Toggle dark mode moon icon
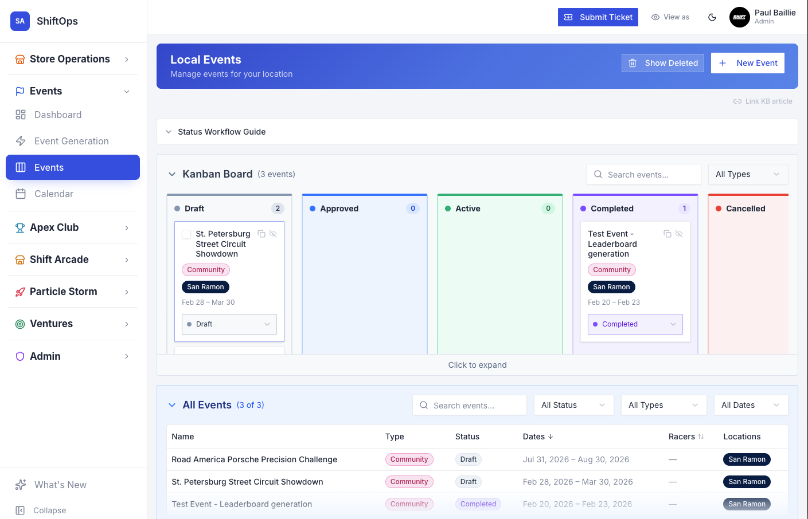 (x=712, y=17)
